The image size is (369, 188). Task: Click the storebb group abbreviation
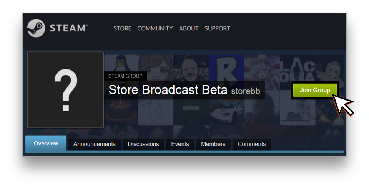click(x=246, y=91)
